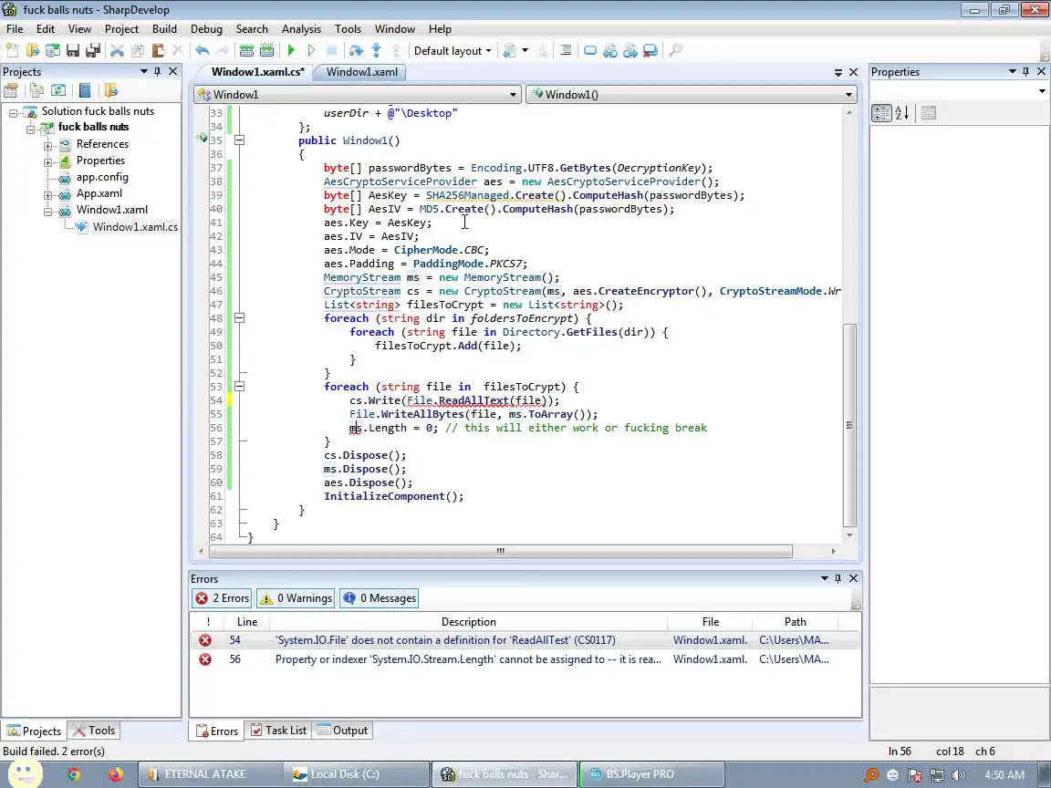The height and width of the screenshot is (788, 1051).
Task: Click the code editor horizontal scrollbar thumb
Action: tap(501, 551)
